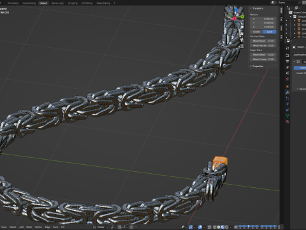Click the Scene name field
This screenshot has height=230, width=306.
tap(287, 3)
